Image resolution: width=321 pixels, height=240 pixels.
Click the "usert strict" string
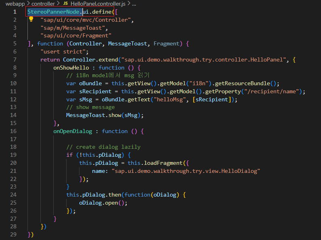[63, 51]
